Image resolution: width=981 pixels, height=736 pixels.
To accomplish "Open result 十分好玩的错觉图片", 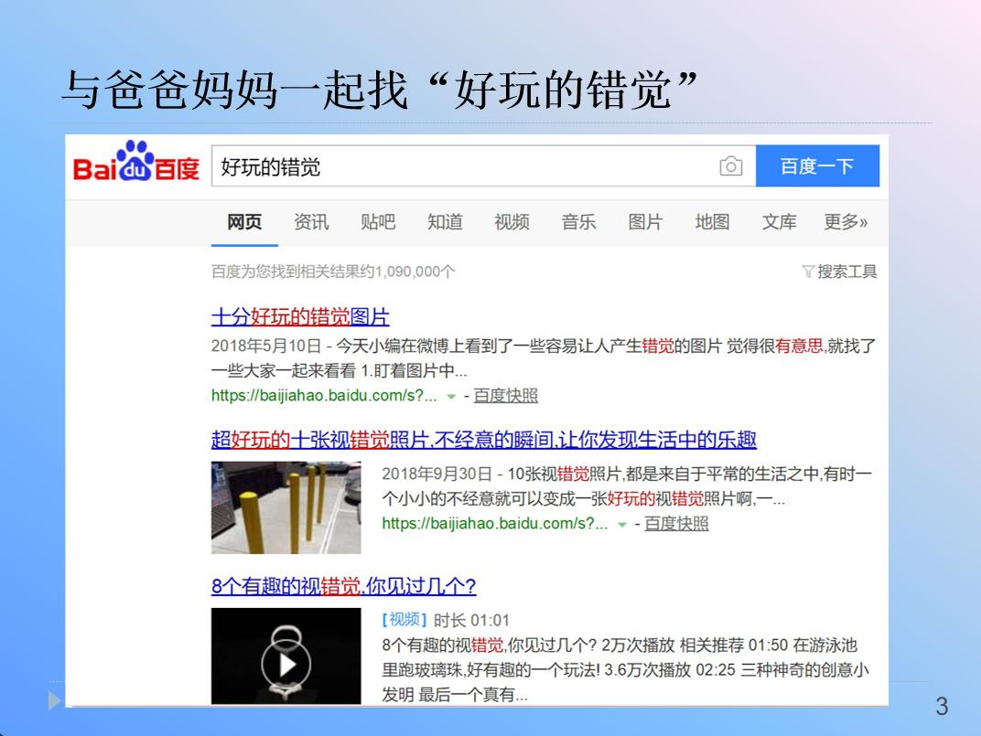I will click(300, 317).
